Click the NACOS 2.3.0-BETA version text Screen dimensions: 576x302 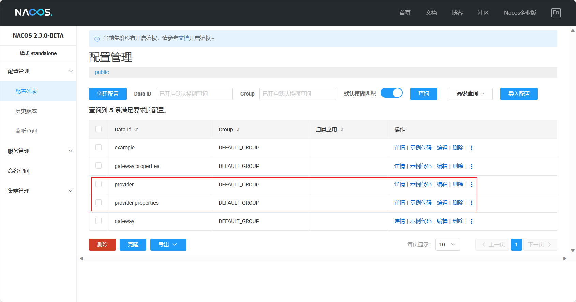click(38, 35)
